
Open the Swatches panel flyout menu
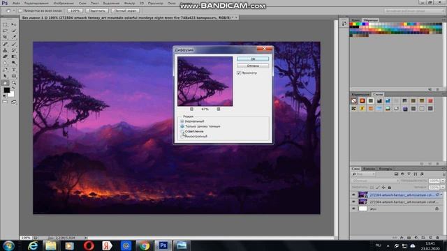(x=444, y=20)
